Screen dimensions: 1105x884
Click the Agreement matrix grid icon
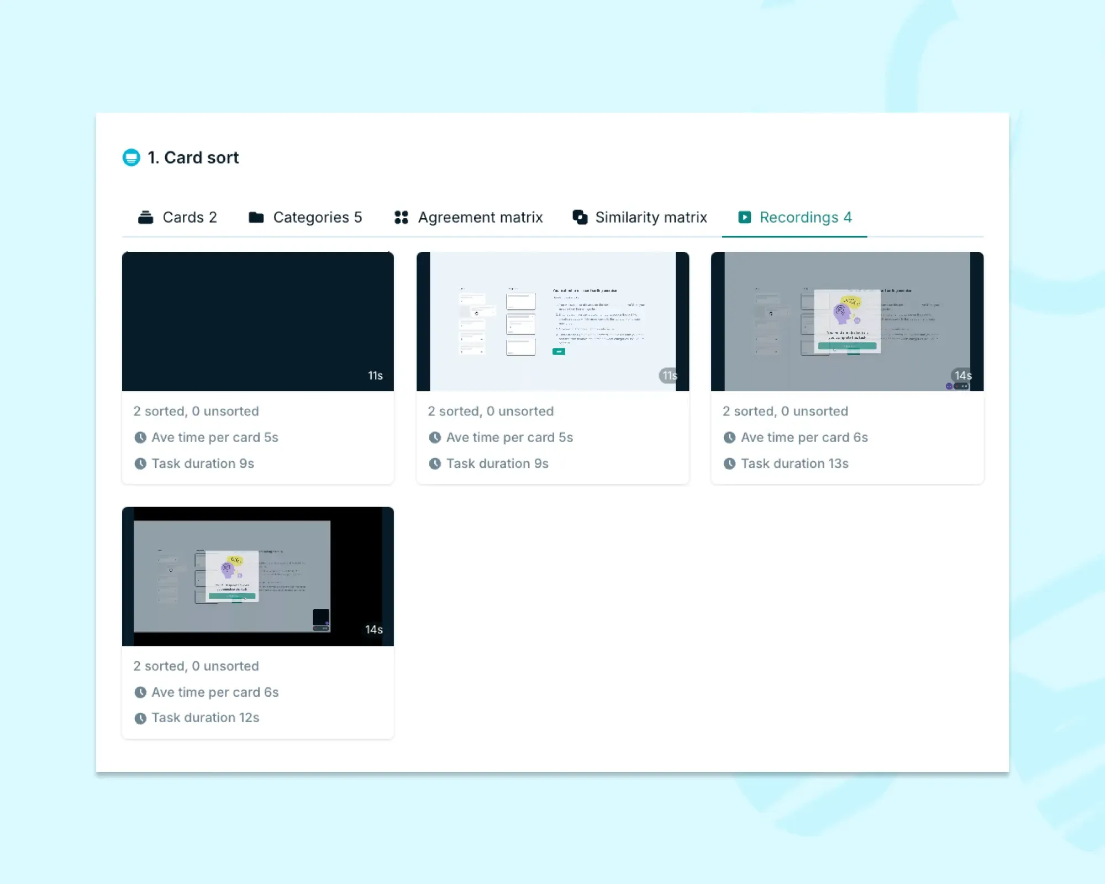coord(401,217)
